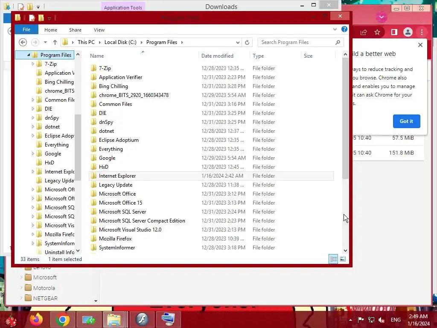437x328 pixels.
Task: Refresh the Program Files folder view
Action: 247,42
